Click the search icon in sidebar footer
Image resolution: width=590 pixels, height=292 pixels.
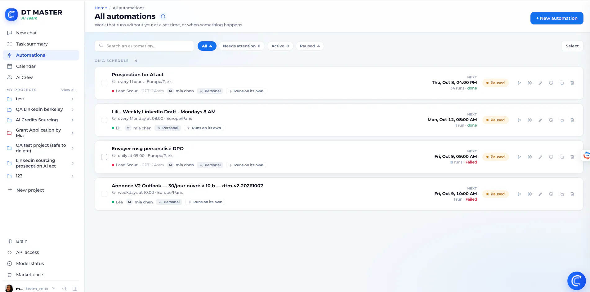(x=64, y=289)
